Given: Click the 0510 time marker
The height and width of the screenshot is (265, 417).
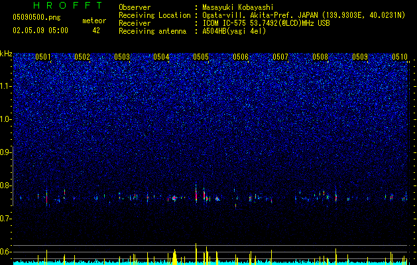Looking at the screenshot, I should [400, 57].
